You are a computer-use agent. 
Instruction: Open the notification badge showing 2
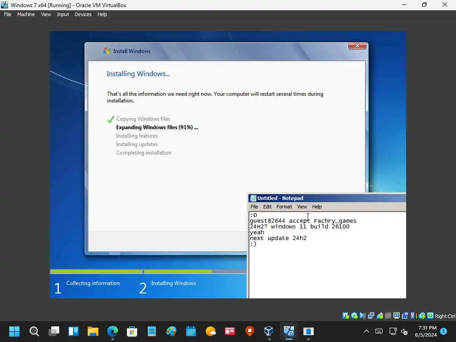[x=444, y=331]
